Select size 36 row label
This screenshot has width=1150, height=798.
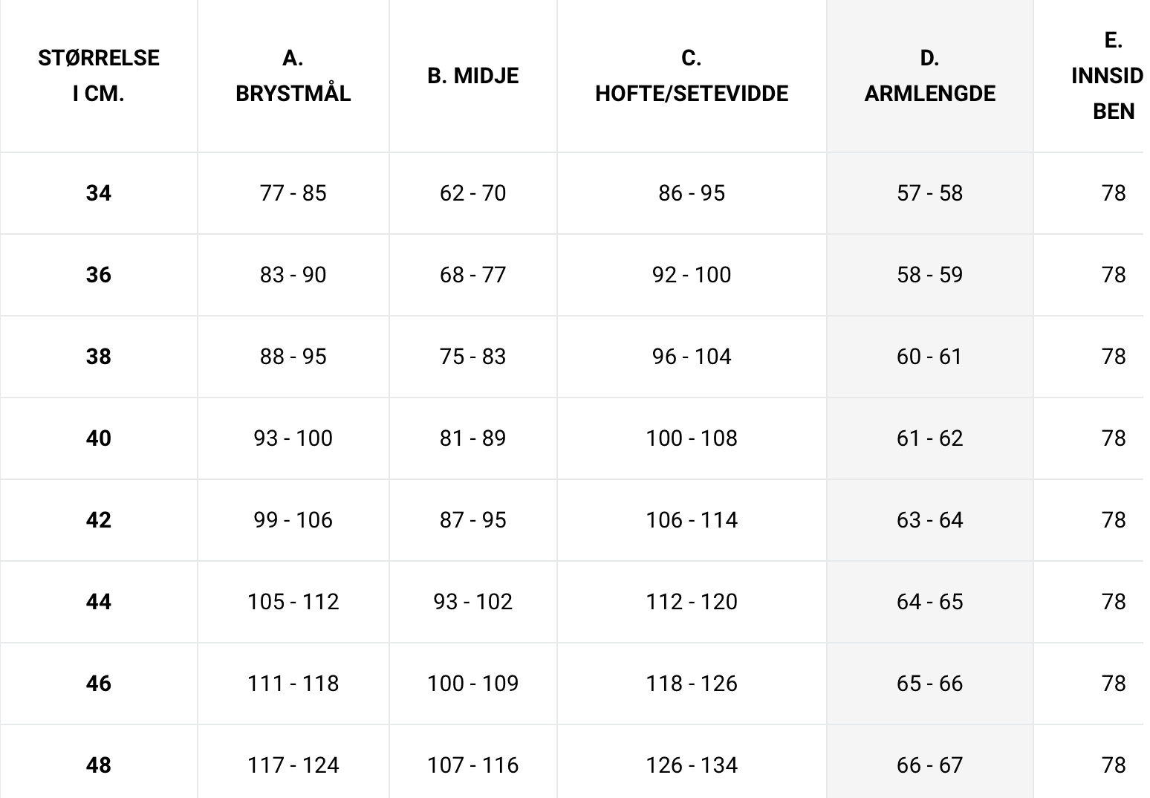tap(99, 275)
